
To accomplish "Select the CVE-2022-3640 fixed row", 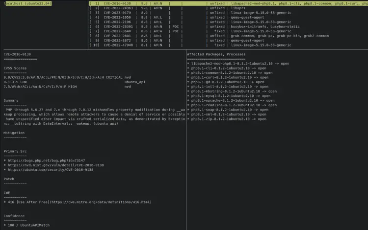I will click(x=190, y=31).
